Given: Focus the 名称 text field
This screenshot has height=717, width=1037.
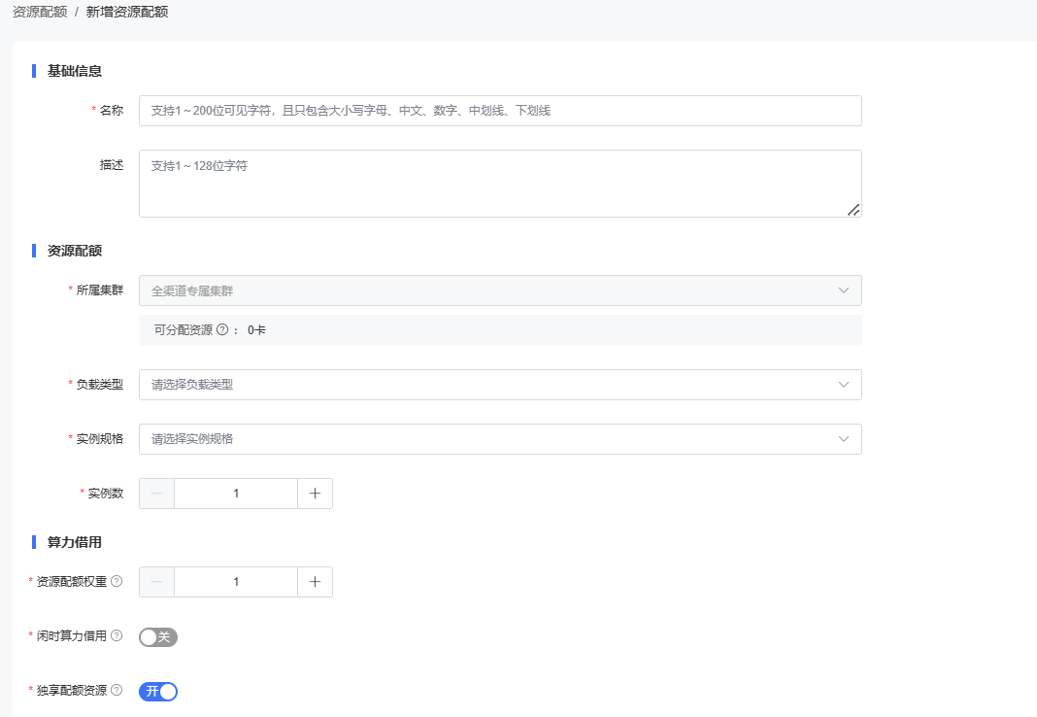Looking at the screenshot, I should [x=500, y=111].
